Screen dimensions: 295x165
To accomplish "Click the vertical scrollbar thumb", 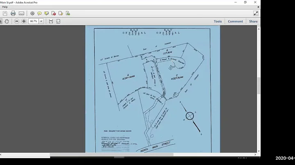I will [259, 85].
